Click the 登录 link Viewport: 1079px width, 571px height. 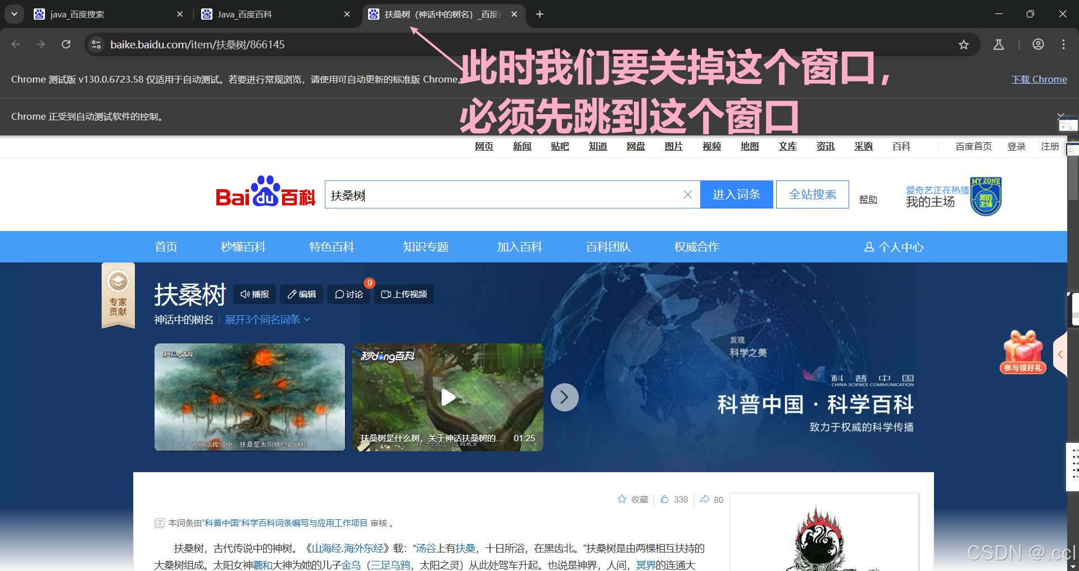[x=1016, y=146]
